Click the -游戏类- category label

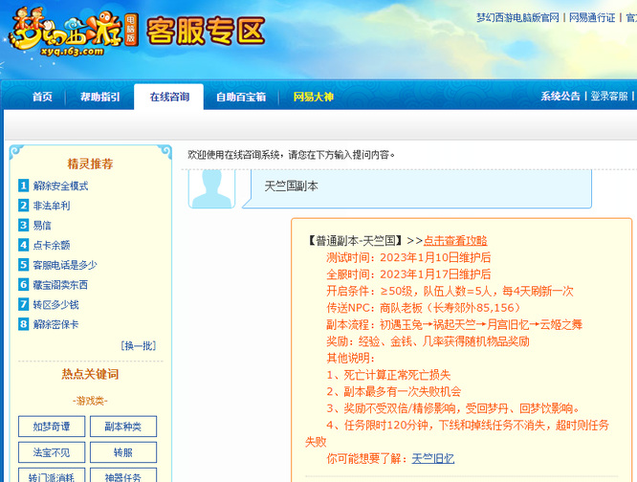90,401
